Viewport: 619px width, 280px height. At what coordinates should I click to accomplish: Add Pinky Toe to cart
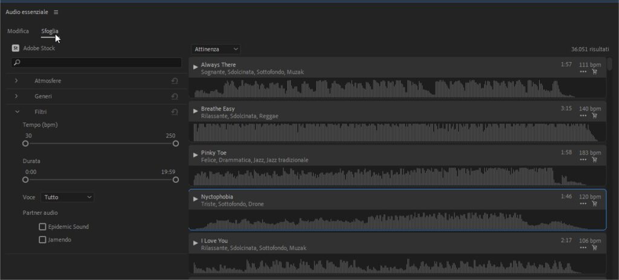click(595, 160)
